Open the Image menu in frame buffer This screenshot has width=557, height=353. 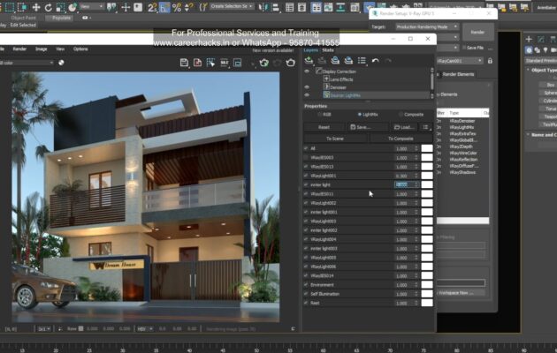click(42, 49)
